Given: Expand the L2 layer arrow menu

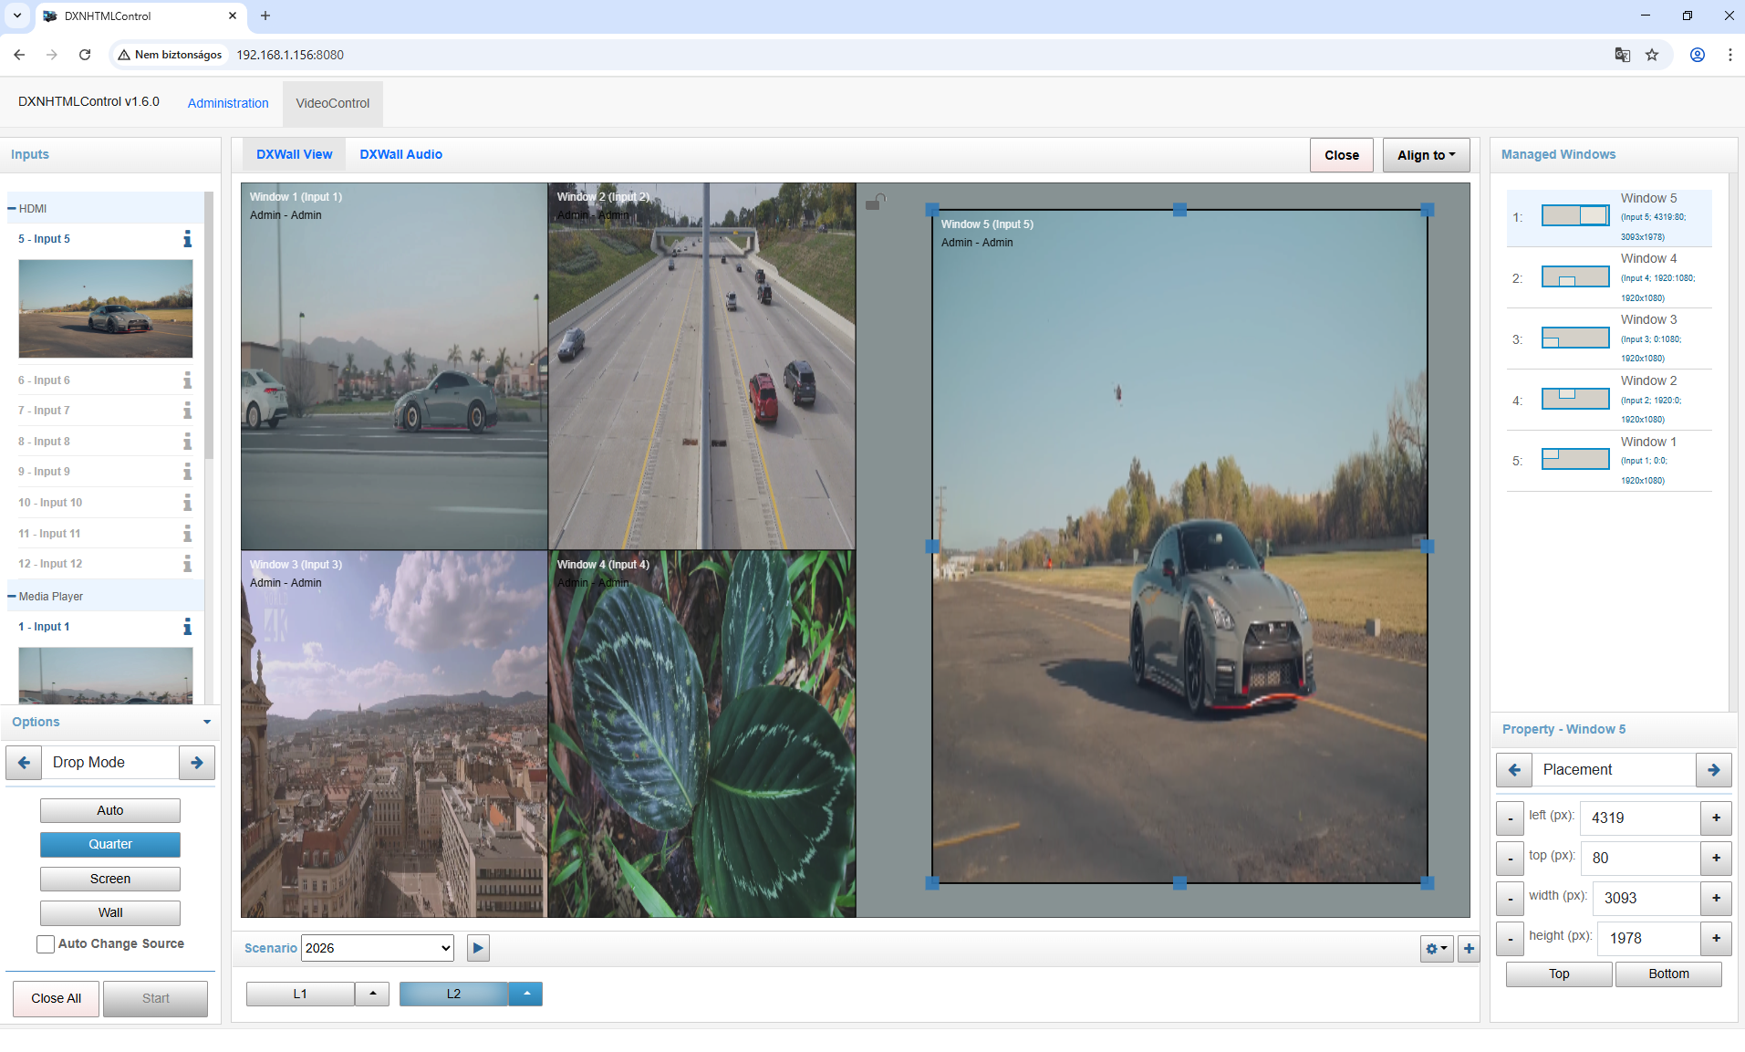Looking at the screenshot, I should pyautogui.click(x=526, y=994).
